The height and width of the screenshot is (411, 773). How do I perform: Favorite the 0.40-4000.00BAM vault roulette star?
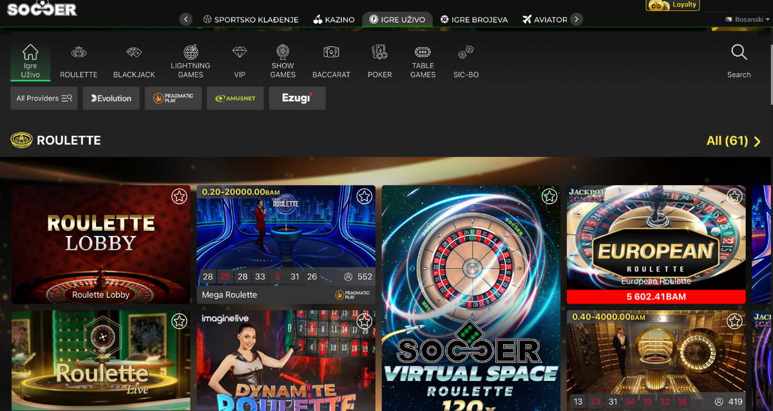734,321
